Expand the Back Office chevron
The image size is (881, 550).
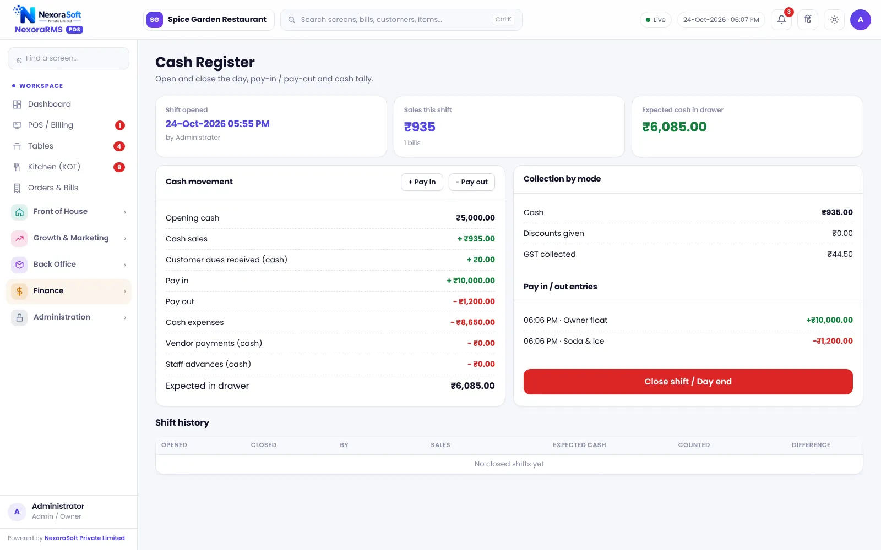[125, 265]
